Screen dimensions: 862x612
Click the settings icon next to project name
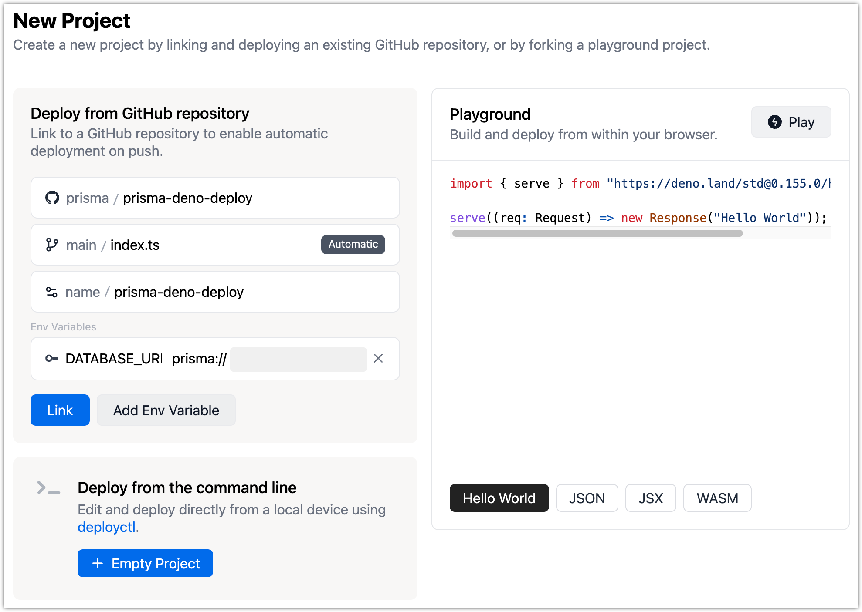pyautogui.click(x=51, y=292)
